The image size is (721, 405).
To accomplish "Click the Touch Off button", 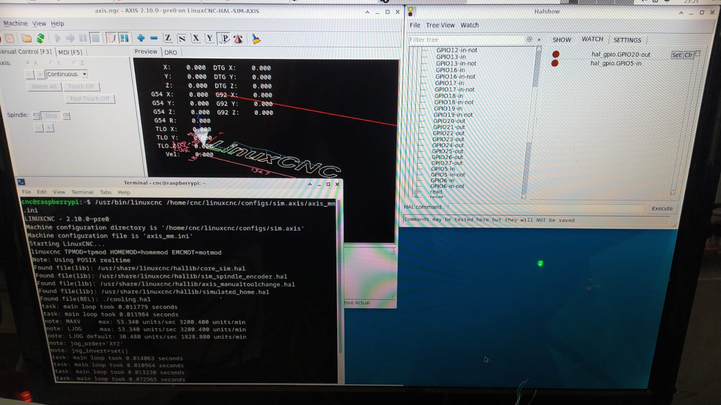I will (x=81, y=86).
